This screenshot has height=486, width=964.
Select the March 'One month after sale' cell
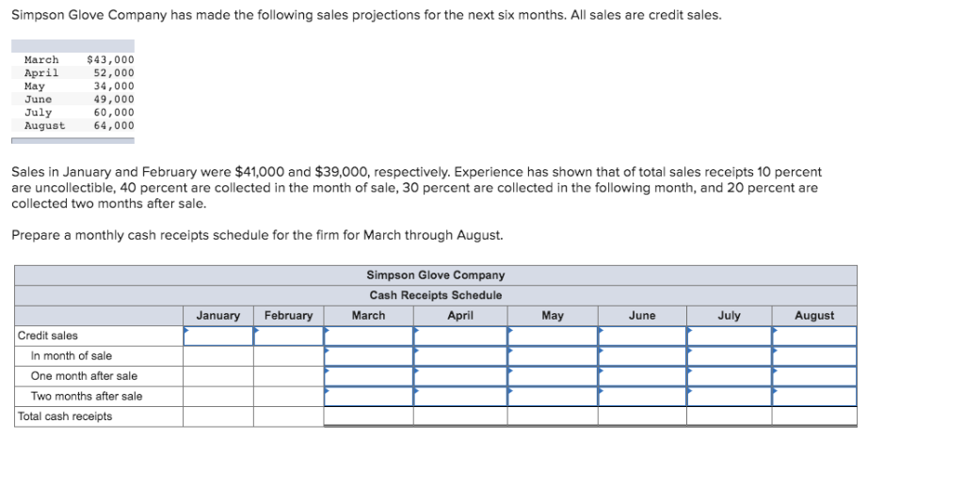pos(368,376)
